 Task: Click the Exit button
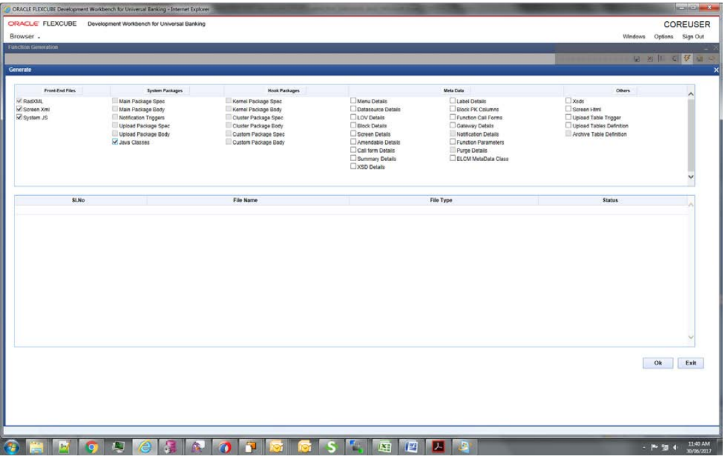tap(691, 363)
